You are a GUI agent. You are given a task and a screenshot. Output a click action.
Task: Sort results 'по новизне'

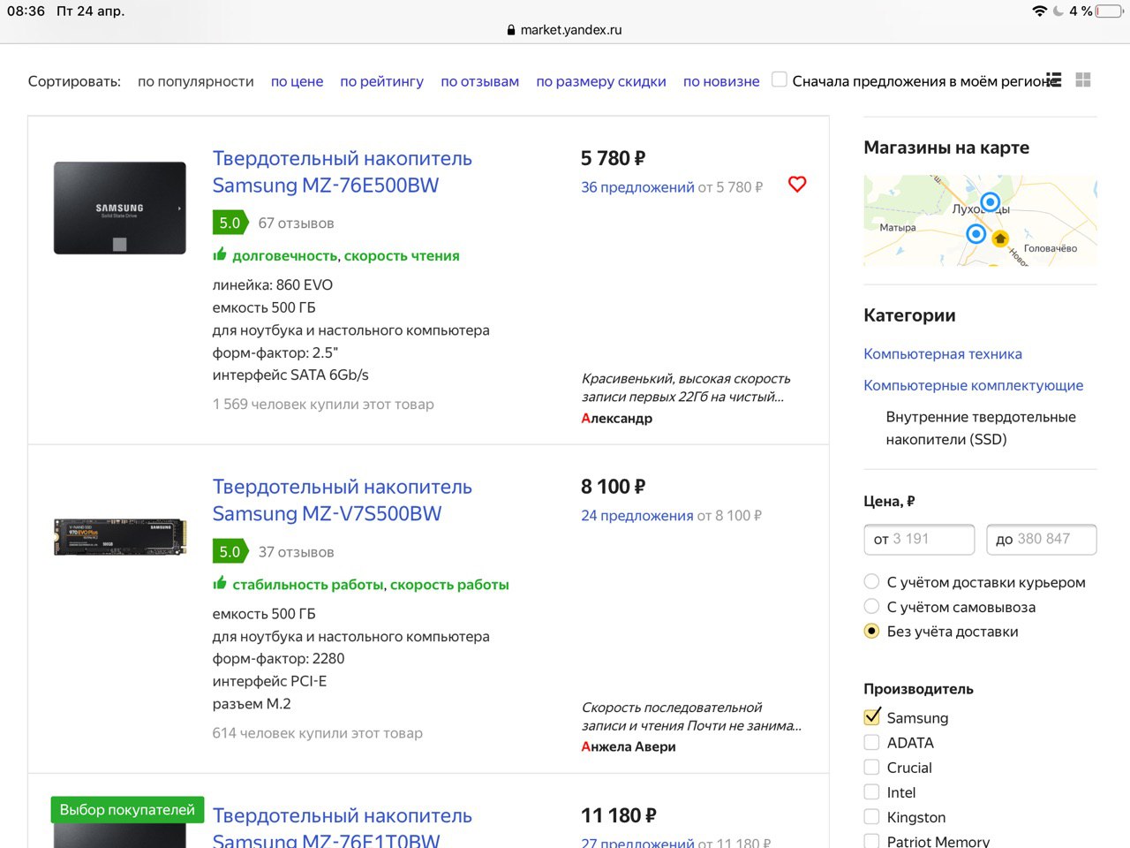click(x=721, y=81)
